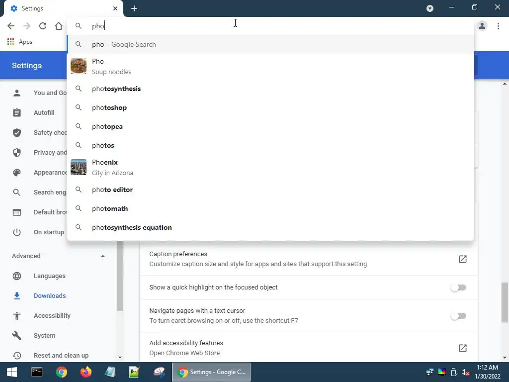Viewport: 509px width, 382px height.
Task: Click the sidebar scroll down arrow
Action: tap(120, 358)
